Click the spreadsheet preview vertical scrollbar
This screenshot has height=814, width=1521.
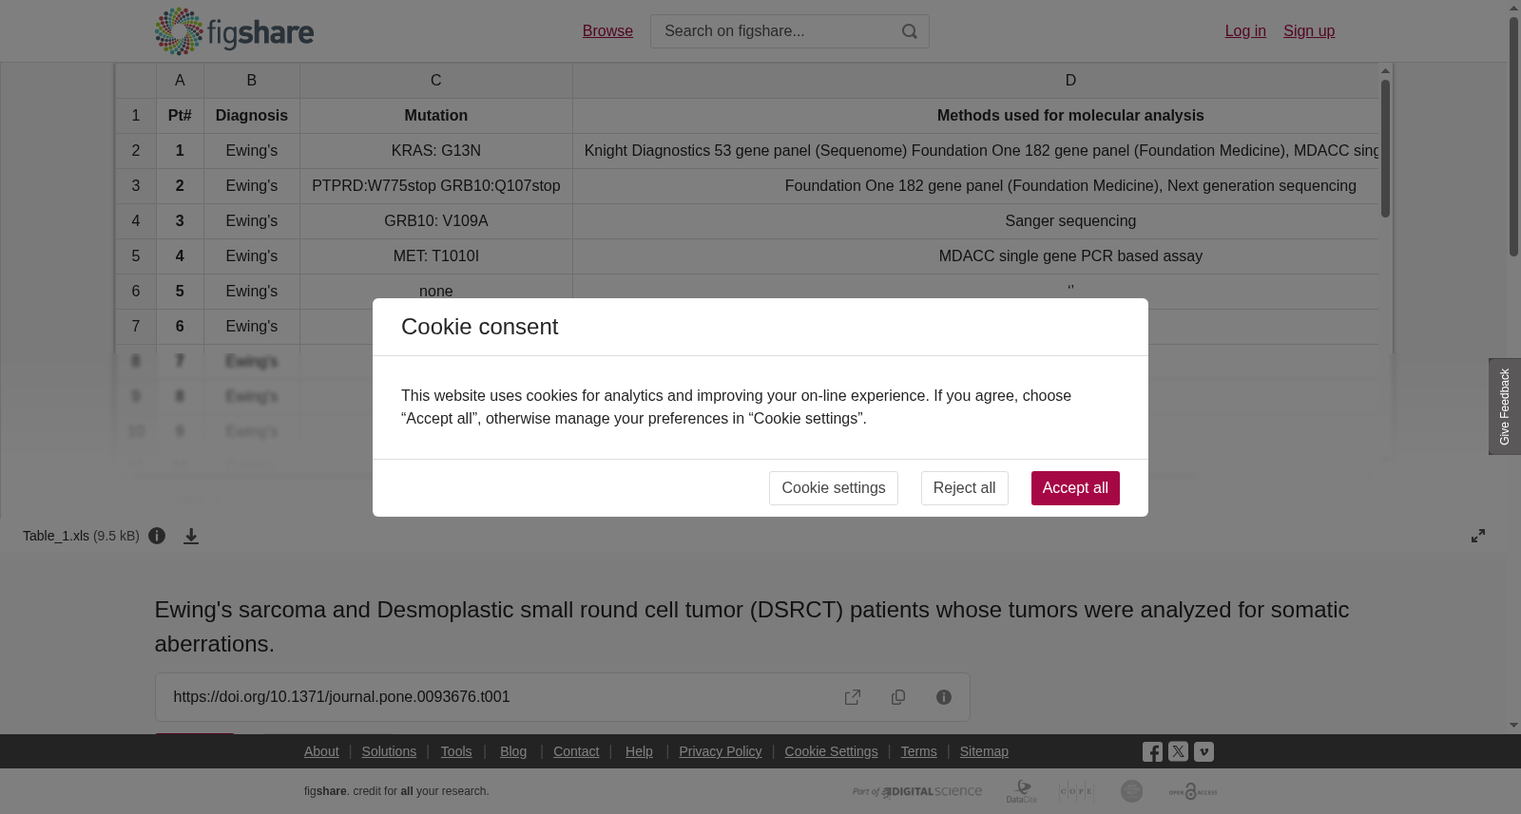tap(1385, 148)
